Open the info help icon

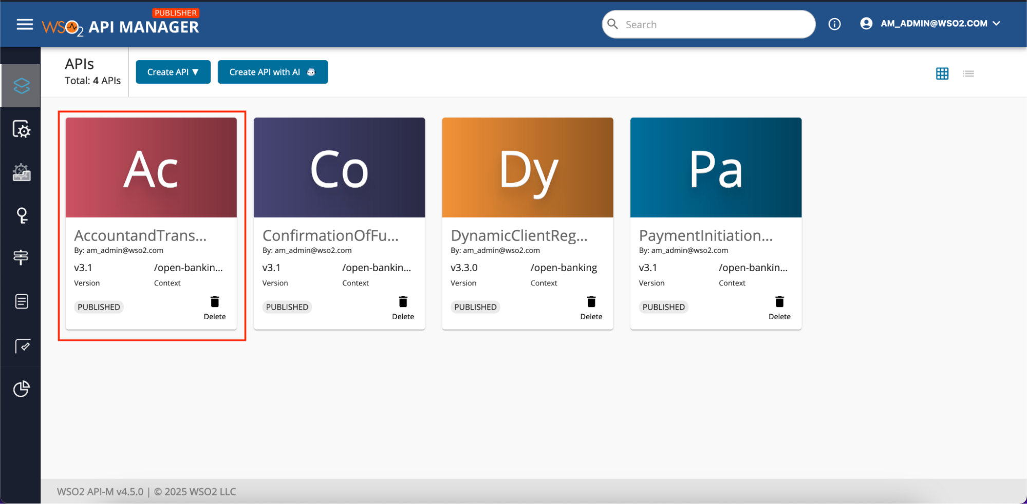pos(834,24)
